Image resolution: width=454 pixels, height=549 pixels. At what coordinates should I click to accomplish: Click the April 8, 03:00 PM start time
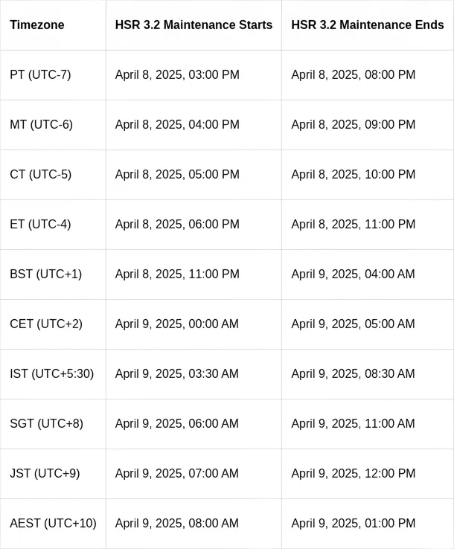pos(177,75)
